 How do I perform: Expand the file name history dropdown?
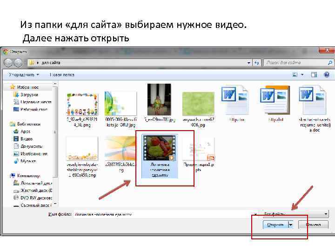click(x=255, y=214)
